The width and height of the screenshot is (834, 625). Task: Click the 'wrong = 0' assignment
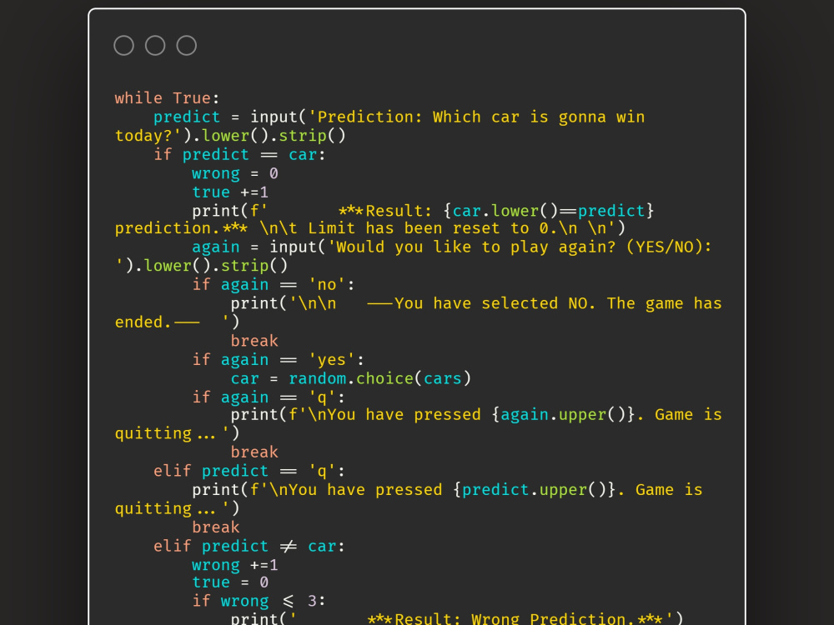[x=234, y=173]
